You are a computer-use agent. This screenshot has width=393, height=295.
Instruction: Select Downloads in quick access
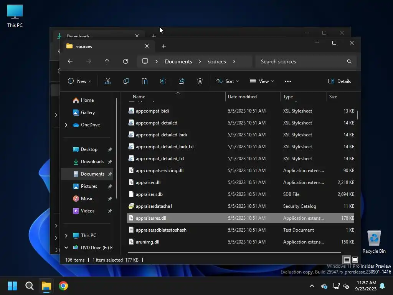coord(92,162)
